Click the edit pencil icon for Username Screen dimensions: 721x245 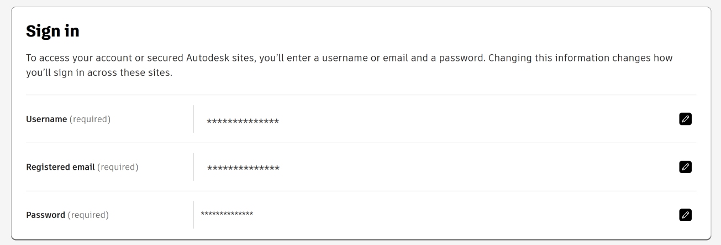(685, 119)
